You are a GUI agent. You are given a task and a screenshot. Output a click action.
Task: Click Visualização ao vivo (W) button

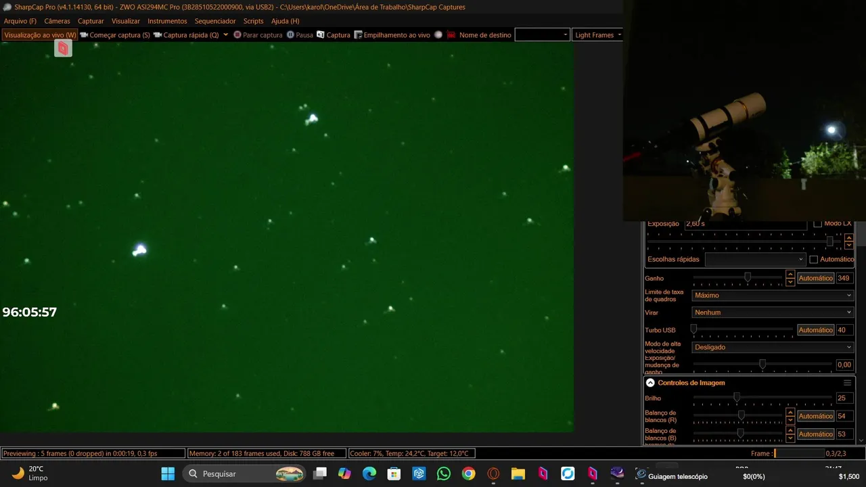tap(40, 35)
